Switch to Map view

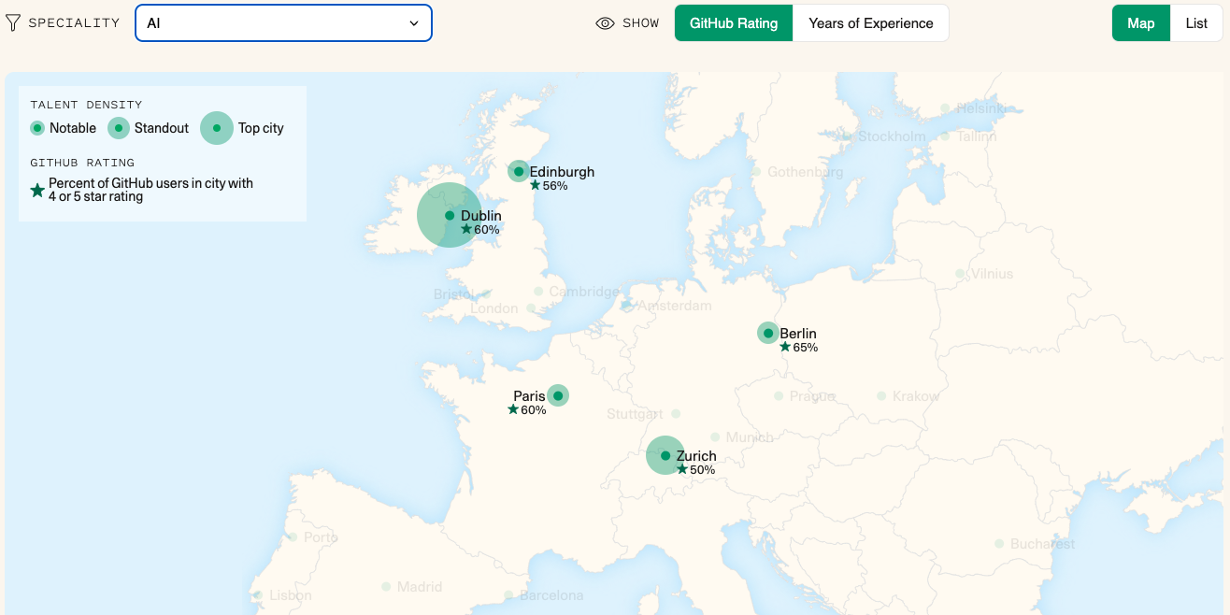[x=1140, y=23]
